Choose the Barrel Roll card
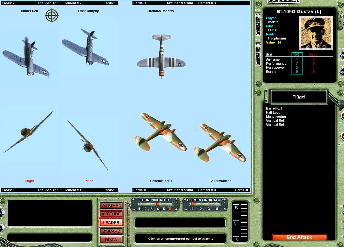The image size is (344, 247). pos(274,108)
